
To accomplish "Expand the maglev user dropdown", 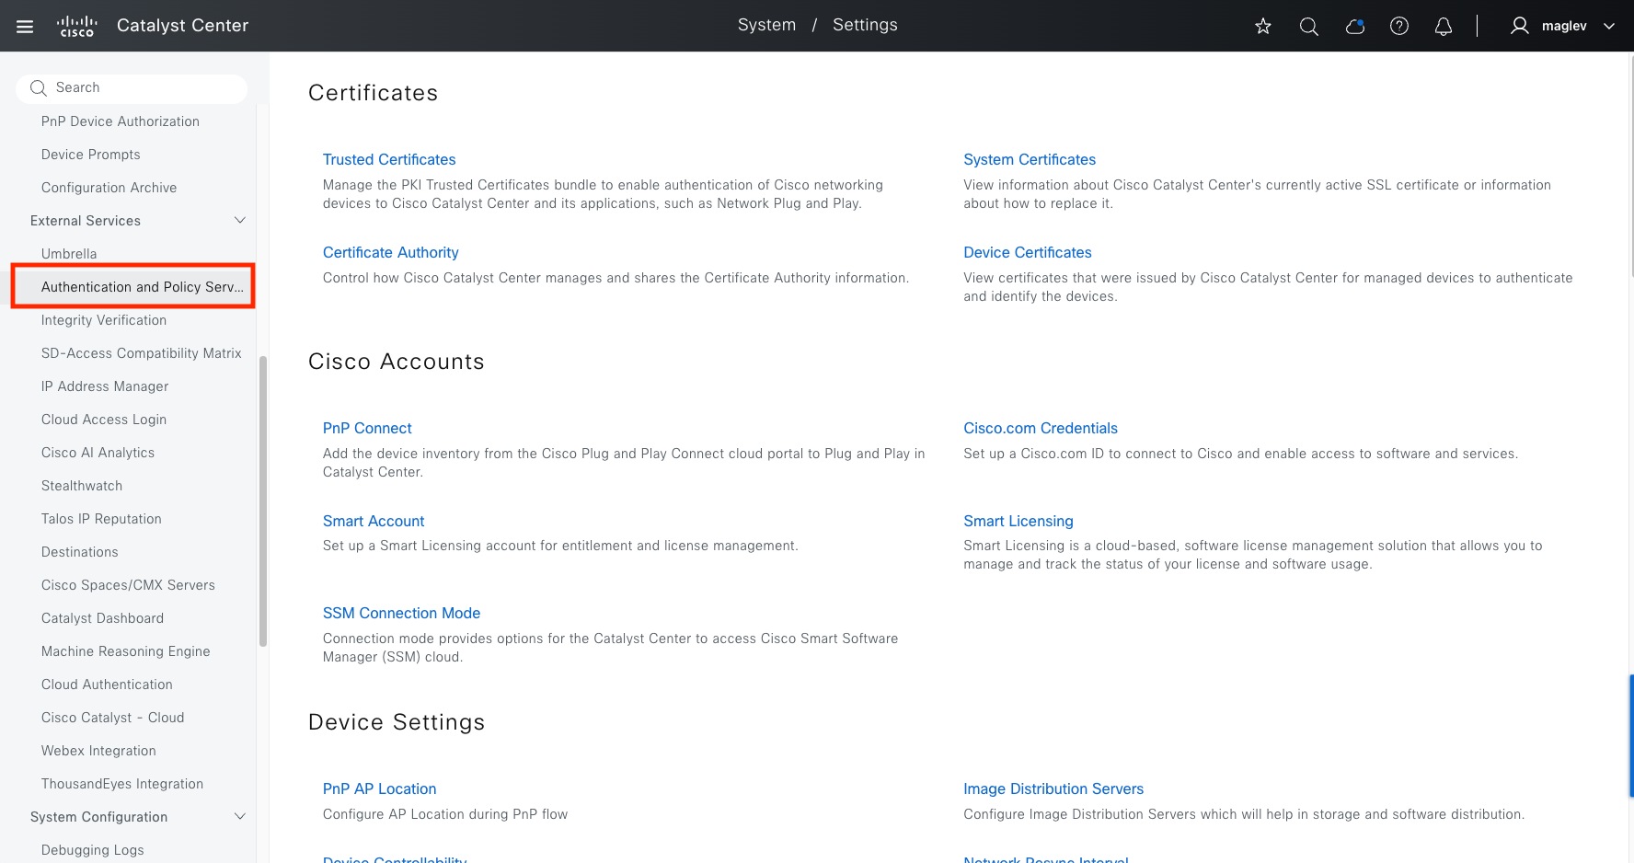I will pos(1609,26).
